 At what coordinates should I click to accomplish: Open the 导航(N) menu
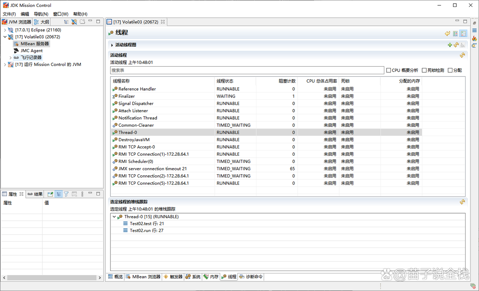pos(41,14)
